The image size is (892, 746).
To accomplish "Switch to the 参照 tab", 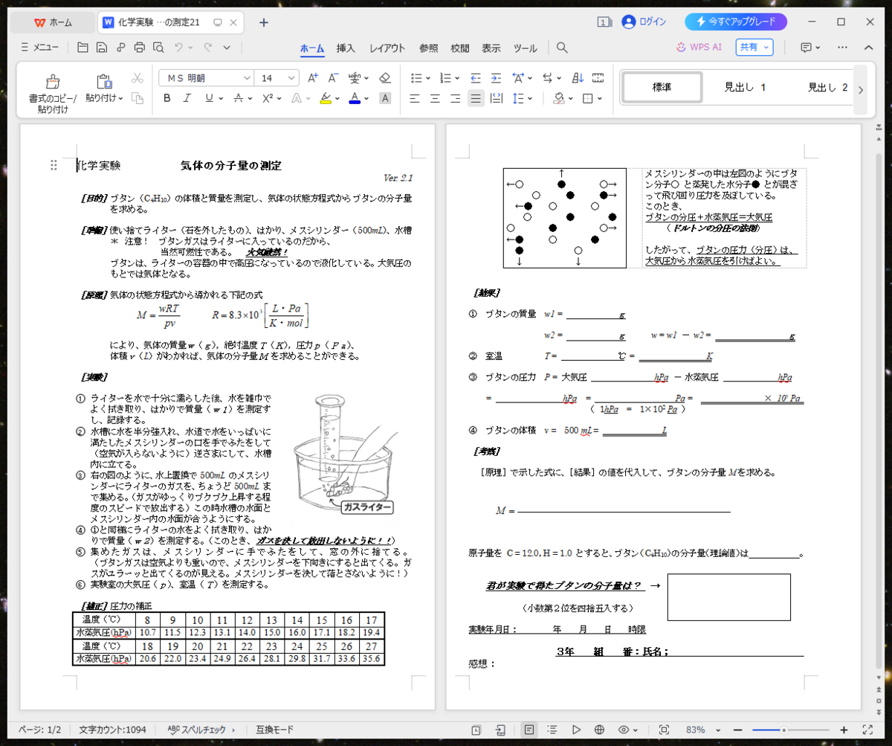I will click(x=428, y=48).
